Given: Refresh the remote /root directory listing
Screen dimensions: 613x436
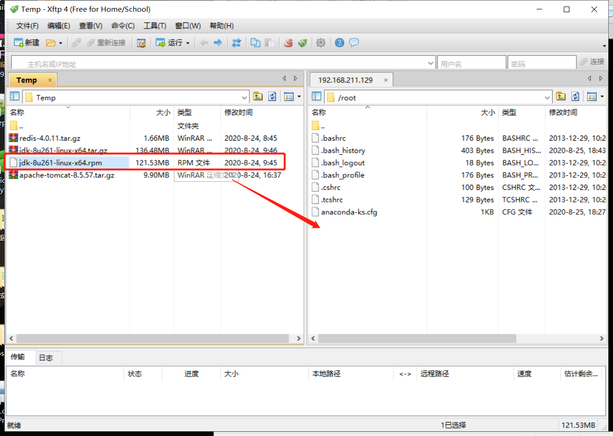Looking at the screenshot, I should click(576, 96).
